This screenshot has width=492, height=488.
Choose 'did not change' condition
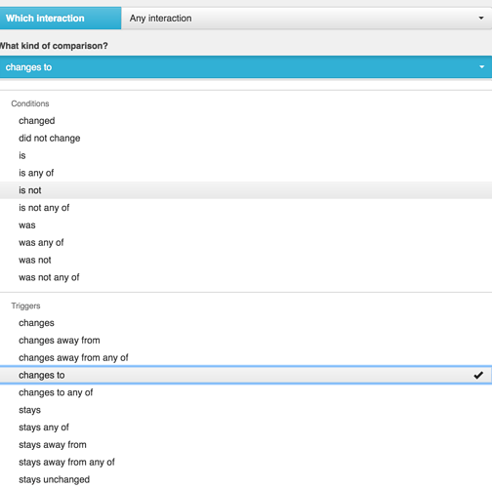click(x=246, y=139)
